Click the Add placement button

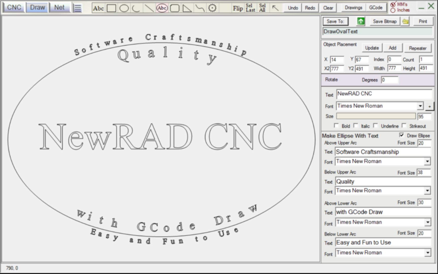point(392,48)
